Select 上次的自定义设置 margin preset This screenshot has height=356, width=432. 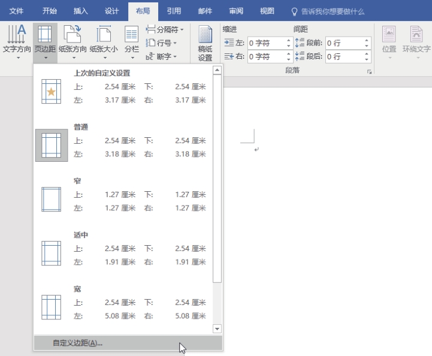pos(123,91)
